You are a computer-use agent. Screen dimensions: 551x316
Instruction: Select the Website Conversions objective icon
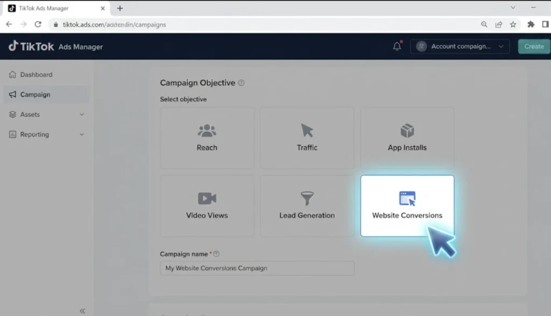click(x=407, y=198)
